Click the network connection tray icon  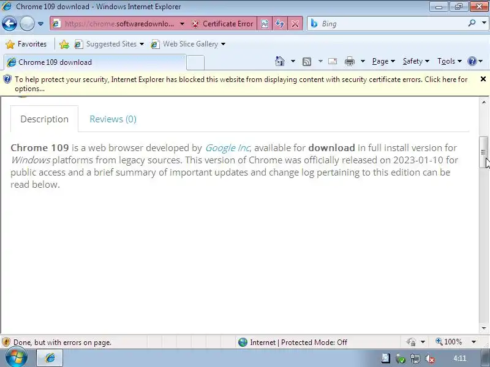415,359
